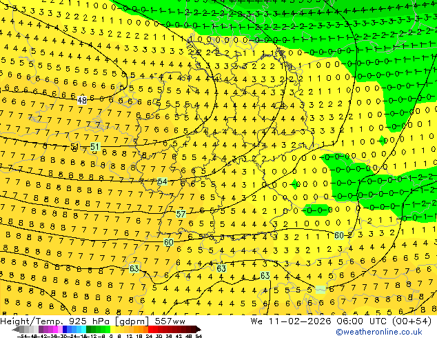
Task: Click the 48 height contour label
Action: pyautogui.click(x=82, y=100)
